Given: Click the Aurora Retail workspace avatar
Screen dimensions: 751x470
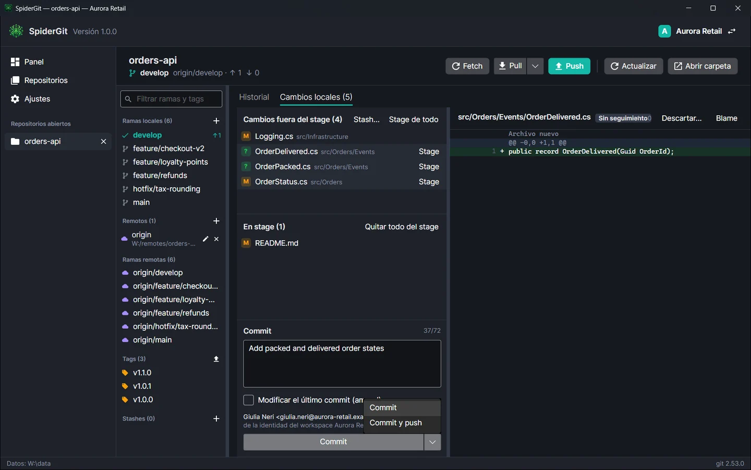Looking at the screenshot, I should (x=664, y=31).
